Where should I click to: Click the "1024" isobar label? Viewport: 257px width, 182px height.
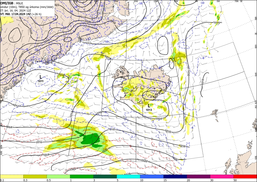[x=127, y=174]
